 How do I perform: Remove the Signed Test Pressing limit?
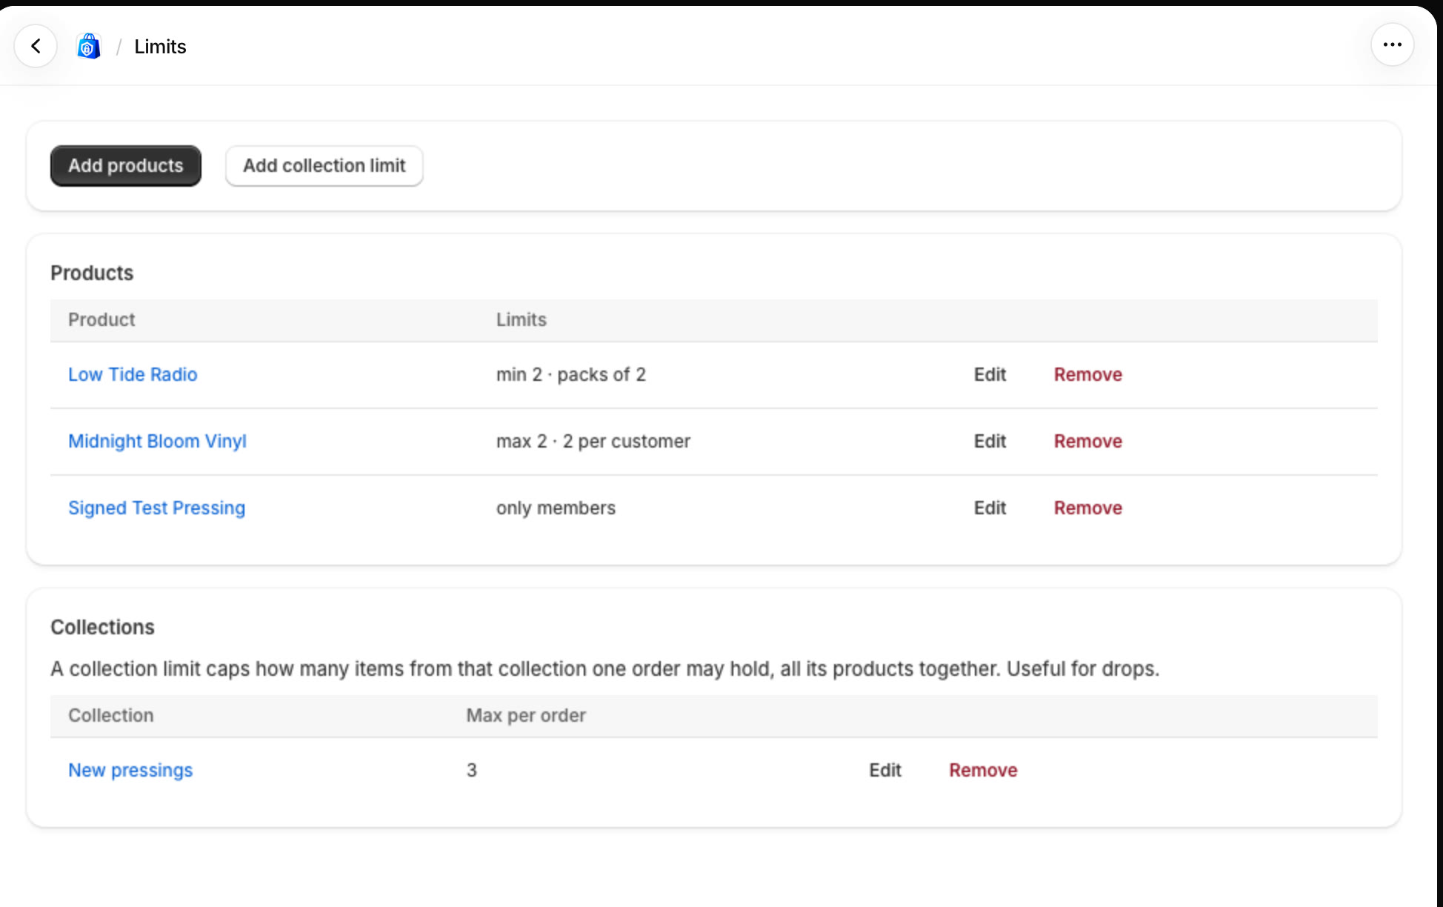click(1087, 508)
